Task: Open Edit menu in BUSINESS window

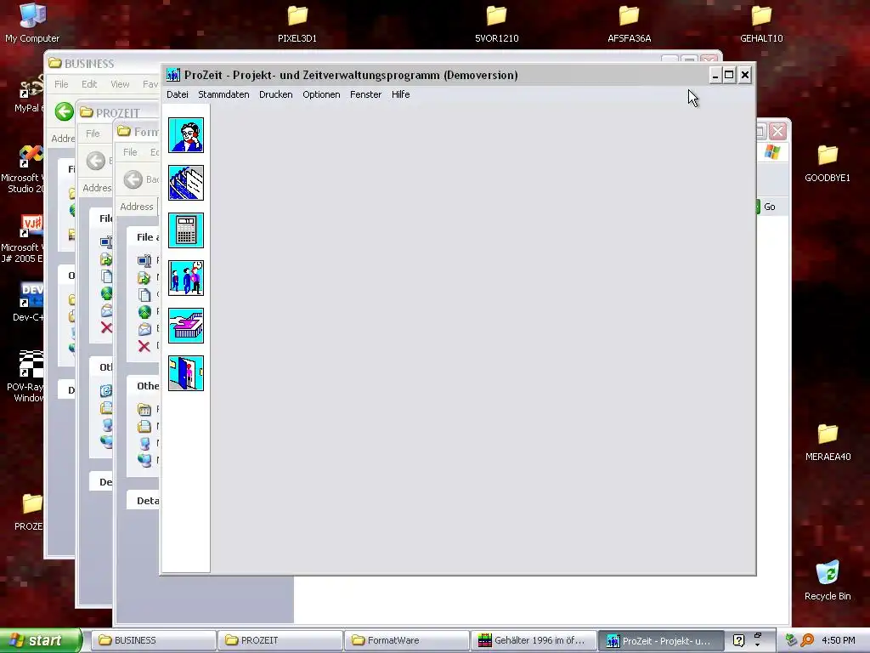Action: tap(88, 84)
